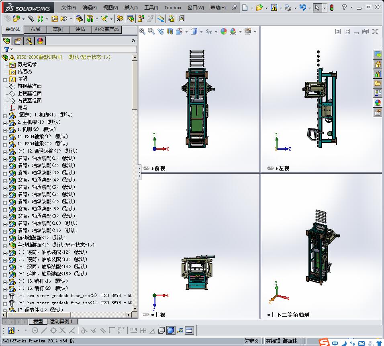The width and height of the screenshot is (384, 346).
Task: Click Zoom to Fit magnifier icon
Action: tap(142, 31)
